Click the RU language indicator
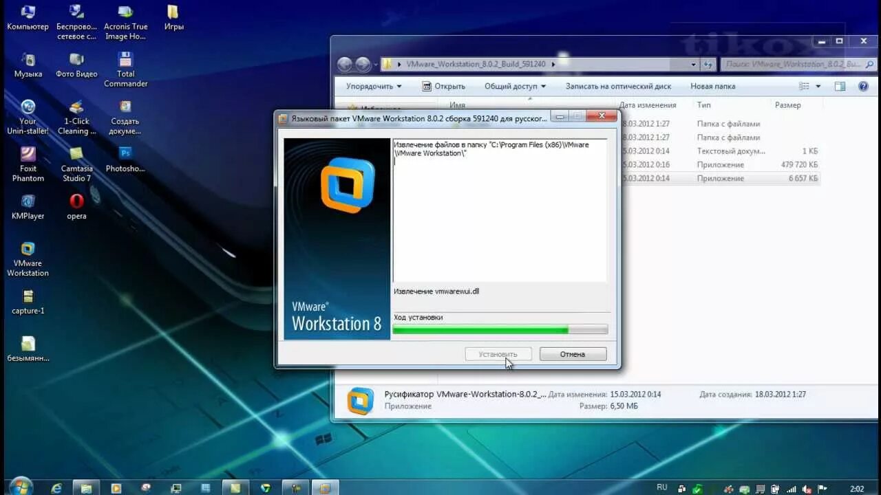This screenshot has height=495, width=881. click(662, 487)
